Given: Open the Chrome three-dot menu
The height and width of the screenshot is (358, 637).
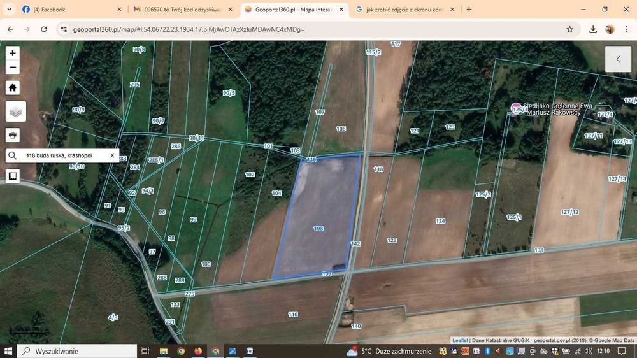Looking at the screenshot, I should click(x=626, y=29).
